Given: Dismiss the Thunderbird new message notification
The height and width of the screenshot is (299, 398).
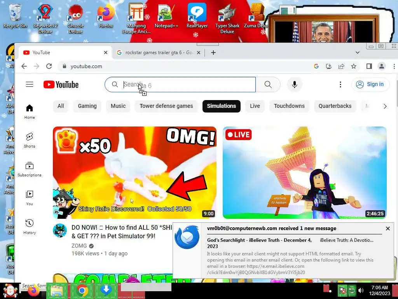Looking at the screenshot, I should tap(388, 229).
